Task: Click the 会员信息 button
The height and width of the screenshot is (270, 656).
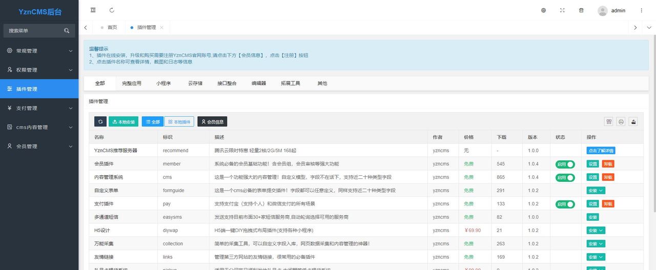Action: [x=212, y=121]
